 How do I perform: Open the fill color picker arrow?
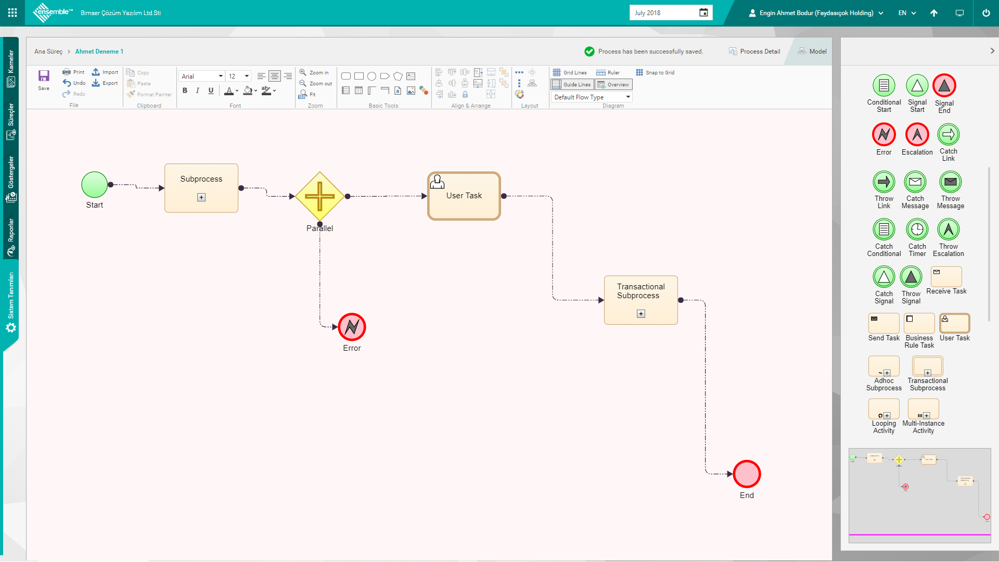(256, 91)
